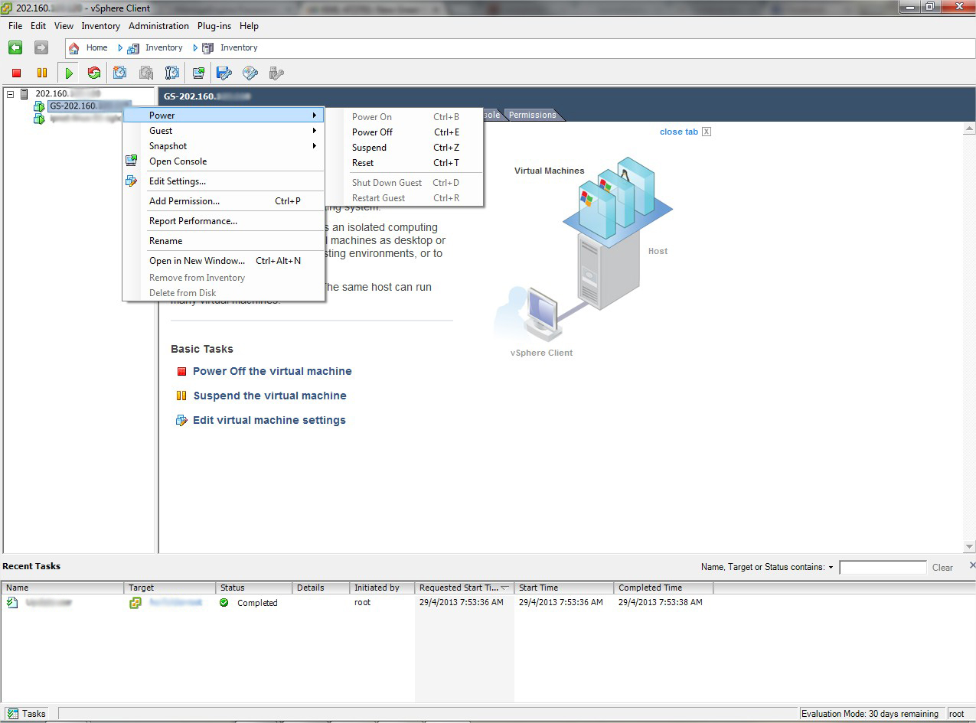The image size is (976, 723).
Task: Focus the Recent Tasks filter text field
Action: tap(883, 568)
